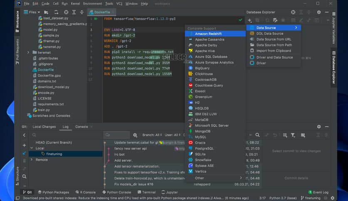Open the Git tool window button

click(x=27, y=192)
